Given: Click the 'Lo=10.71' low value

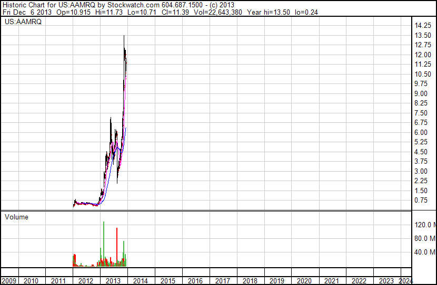Looking at the screenshot, I should pyautogui.click(x=142, y=12).
